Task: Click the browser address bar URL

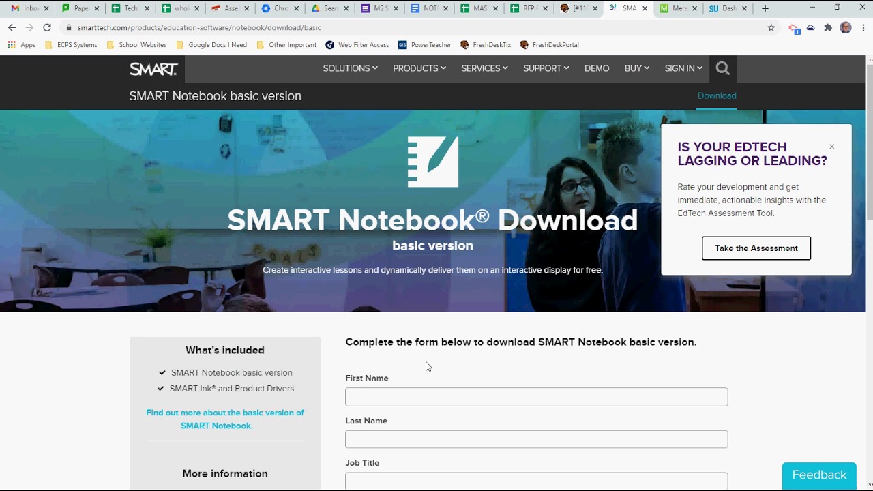Action: coord(199,28)
